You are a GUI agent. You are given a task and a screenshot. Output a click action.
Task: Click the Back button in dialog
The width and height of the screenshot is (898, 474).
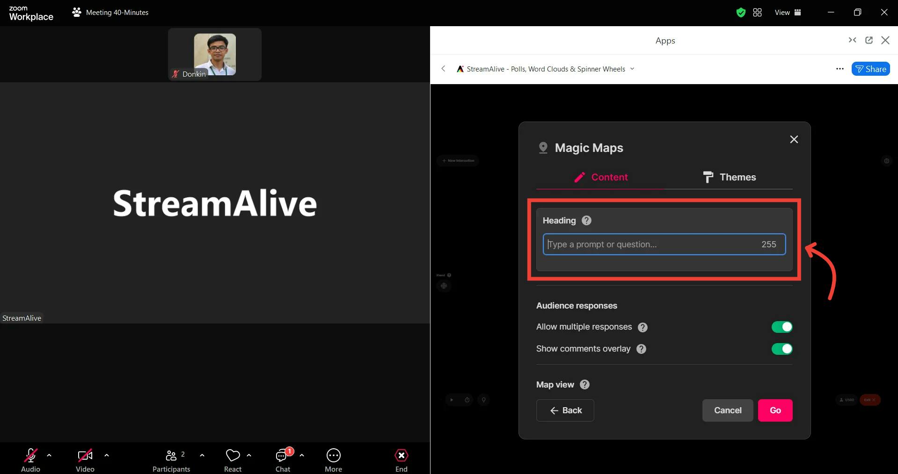tap(565, 410)
